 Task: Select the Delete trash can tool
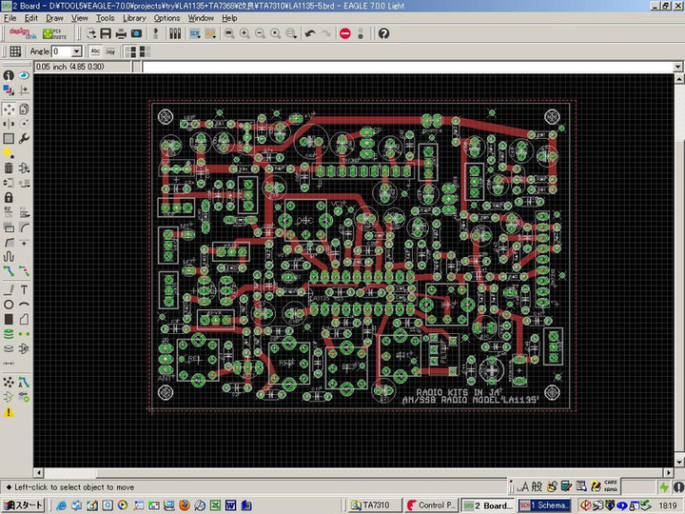pyautogui.click(x=9, y=168)
